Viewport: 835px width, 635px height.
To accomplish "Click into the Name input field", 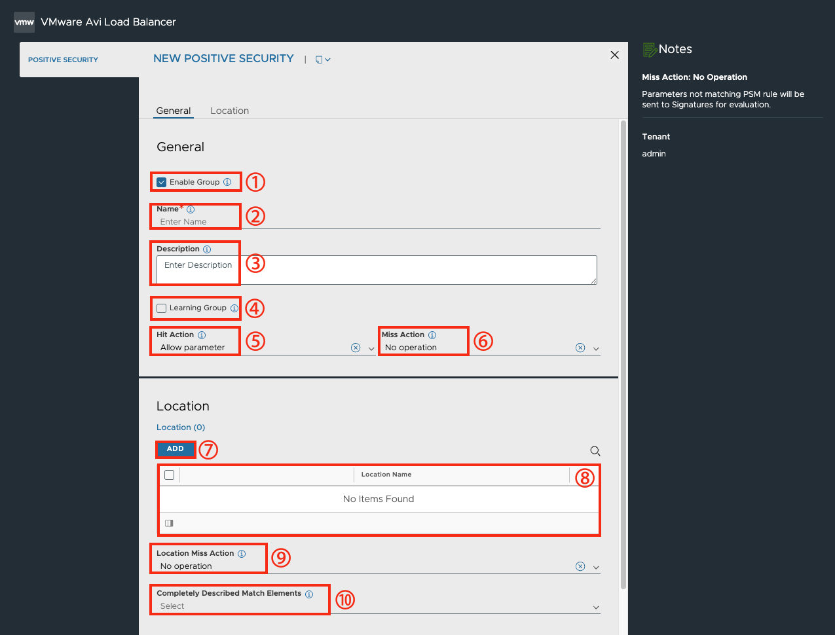I will point(379,222).
